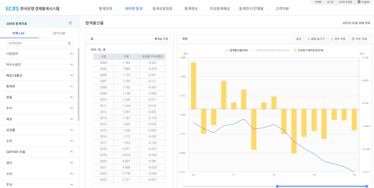Click the globe English language link

pyautogui.click(x=363, y=2)
